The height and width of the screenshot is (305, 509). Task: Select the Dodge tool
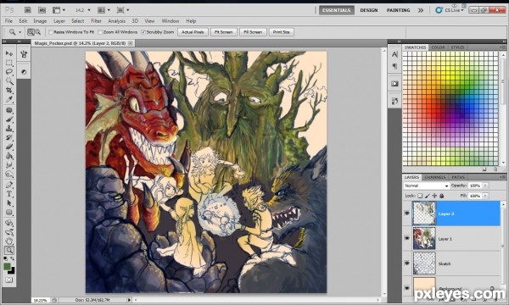click(x=9, y=175)
